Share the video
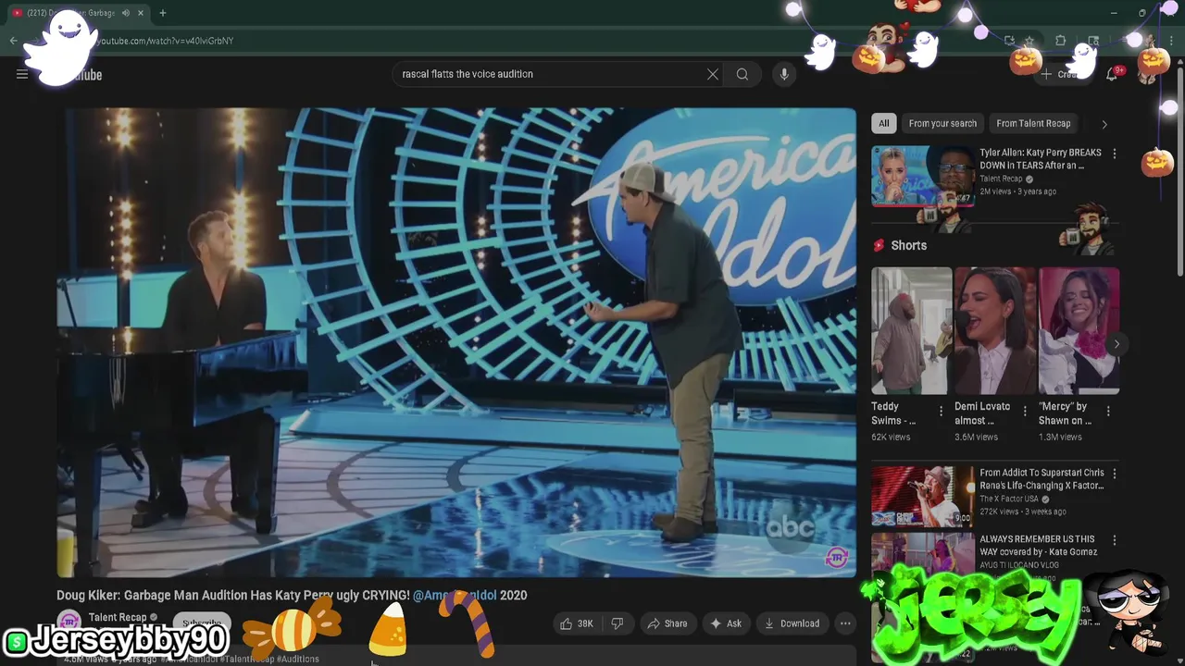The width and height of the screenshot is (1185, 666). [667, 623]
